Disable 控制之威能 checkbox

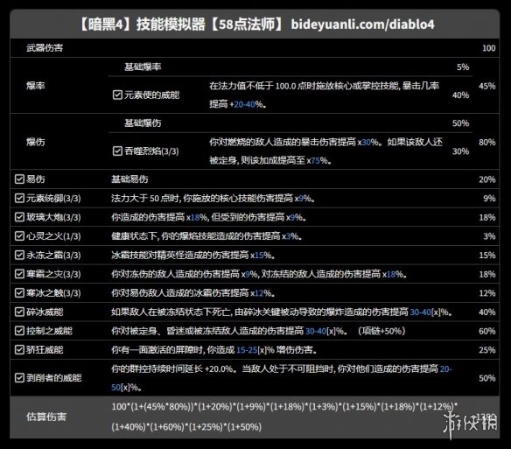19,331
